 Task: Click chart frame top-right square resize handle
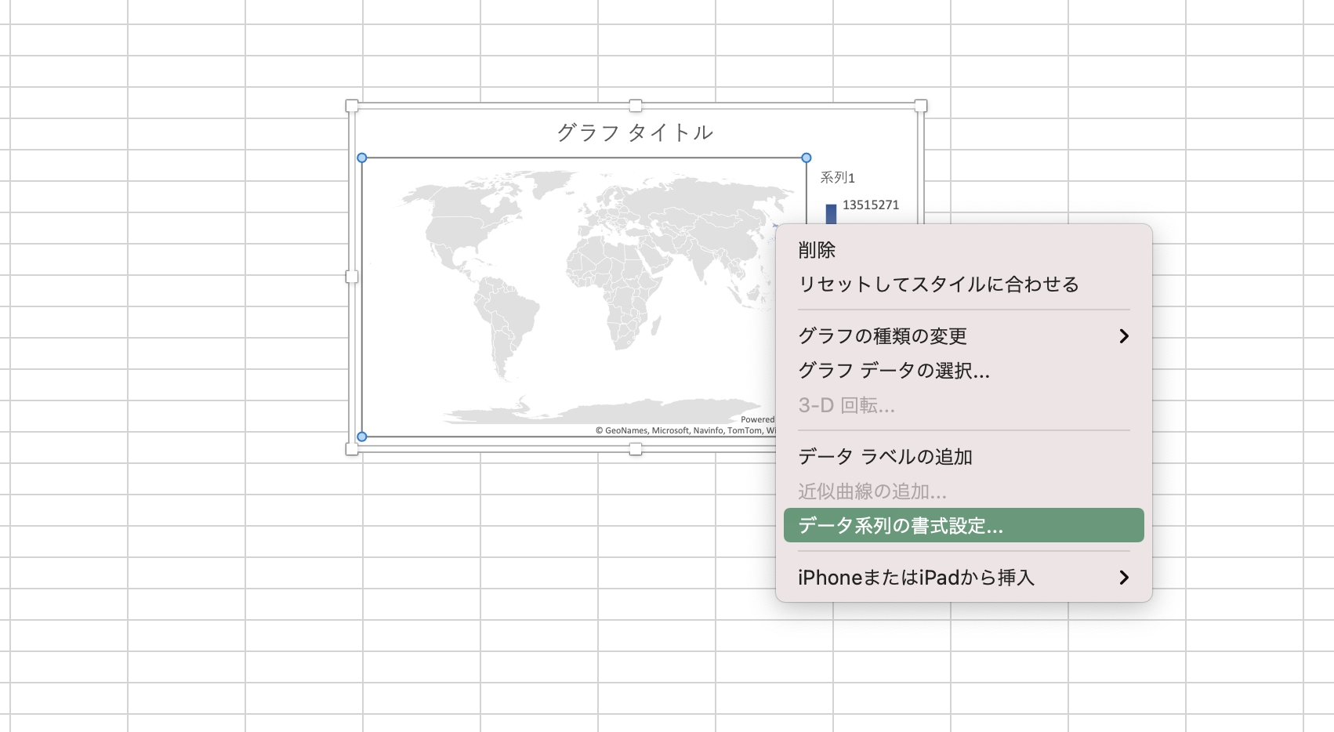tap(921, 106)
